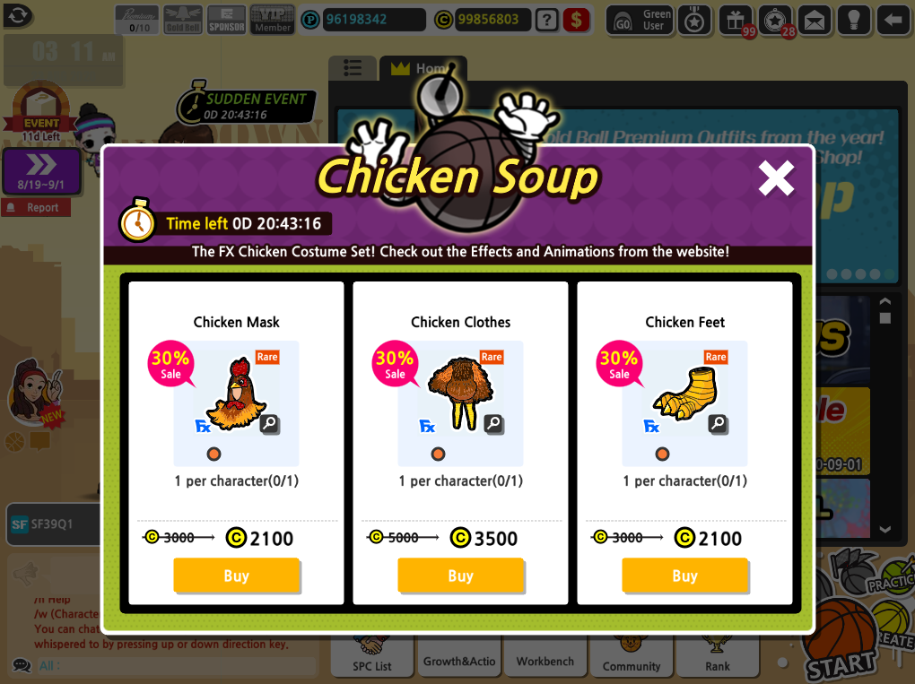The image size is (915, 684).
Task: Click the scroll up chevron in side panel
Action: [x=885, y=301]
